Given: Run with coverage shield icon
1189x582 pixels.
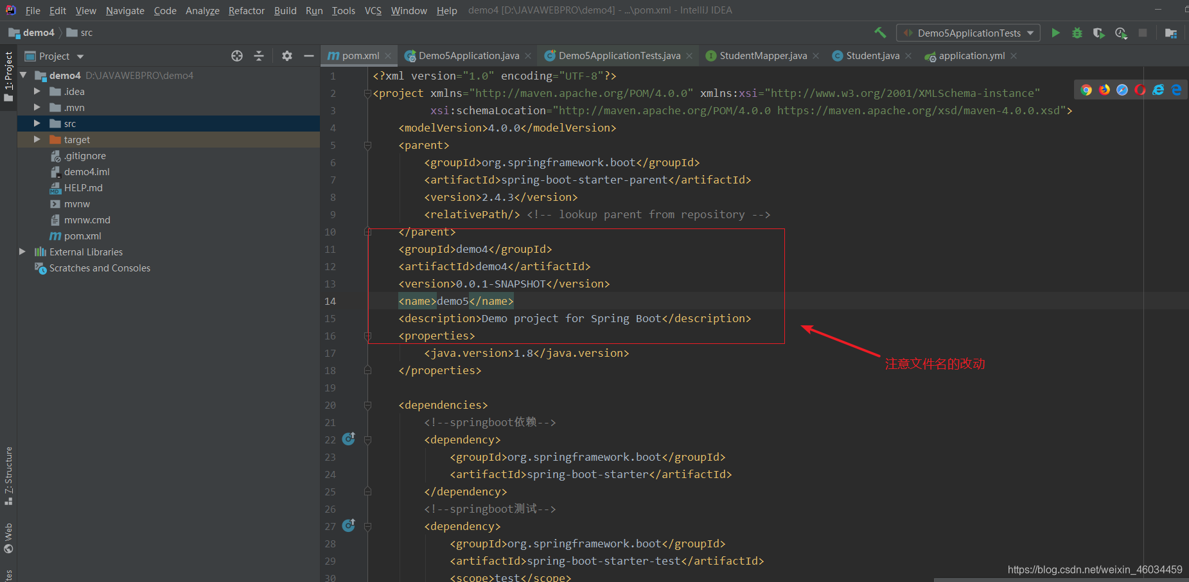Looking at the screenshot, I should click(x=1099, y=33).
